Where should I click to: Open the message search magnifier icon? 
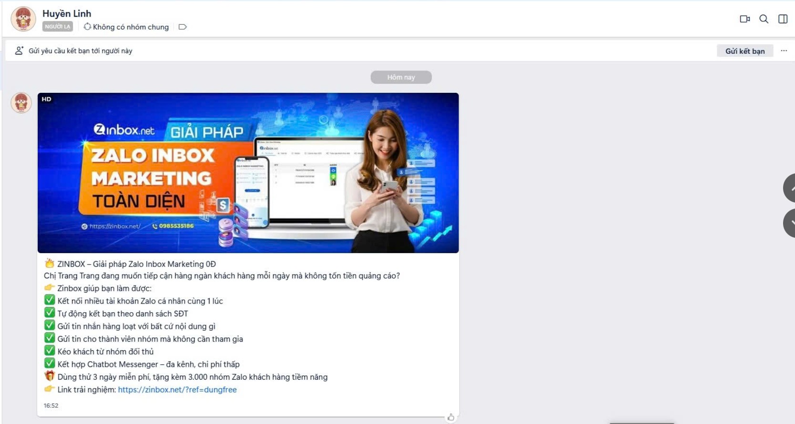pos(764,19)
